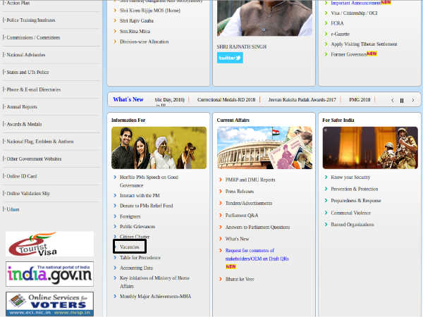The height and width of the screenshot is (317, 423).
Task: Open Banned Organisations link
Action: [x=352, y=225]
